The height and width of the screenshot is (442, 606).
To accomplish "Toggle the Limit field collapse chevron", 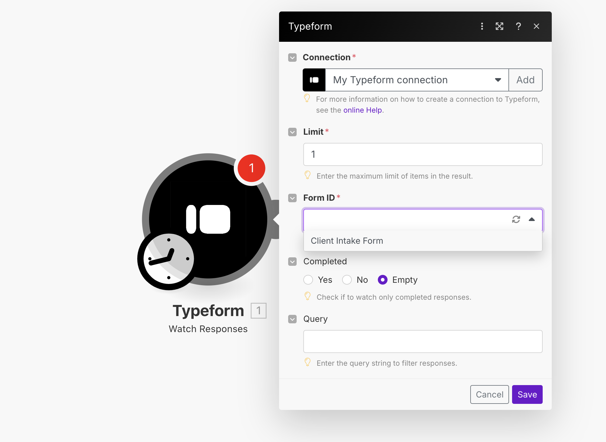I will click(292, 132).
